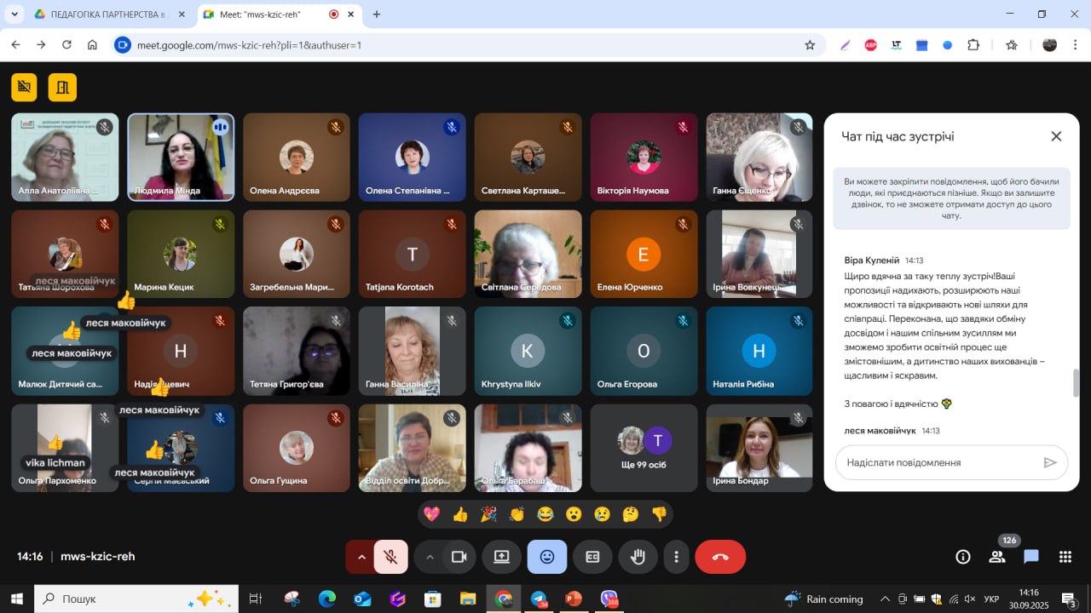Toggle closed captions
This screenshot has width=1091, height=613.
pyautogui.click(x=592, y=557)
